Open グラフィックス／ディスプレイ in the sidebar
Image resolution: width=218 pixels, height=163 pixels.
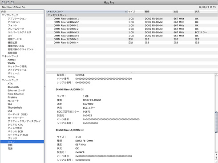[x=24, y=121]
